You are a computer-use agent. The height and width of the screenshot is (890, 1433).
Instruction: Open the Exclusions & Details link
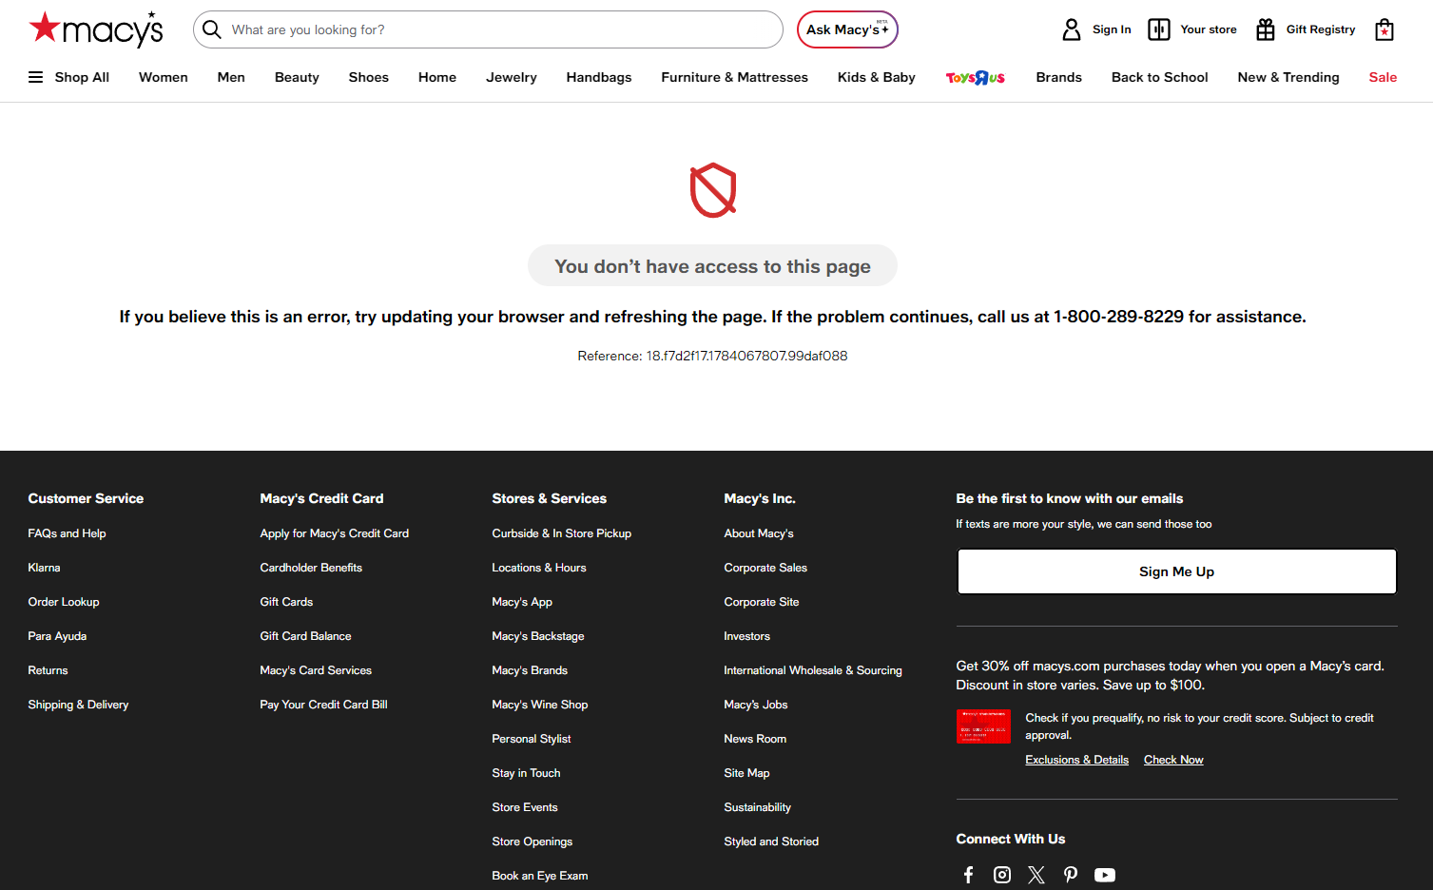click(1076, 760)
